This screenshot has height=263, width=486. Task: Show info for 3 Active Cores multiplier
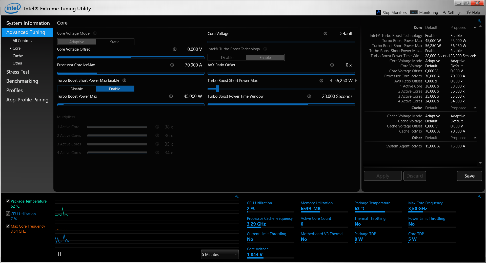tap(157, 144)
